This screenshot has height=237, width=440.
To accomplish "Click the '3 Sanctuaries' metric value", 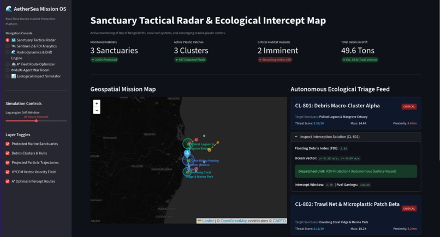I will tap(114, 51).
